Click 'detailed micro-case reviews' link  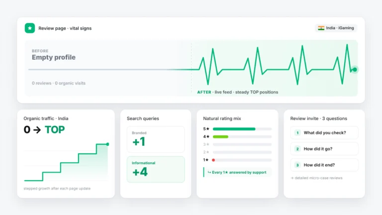[x=316, y=178]
